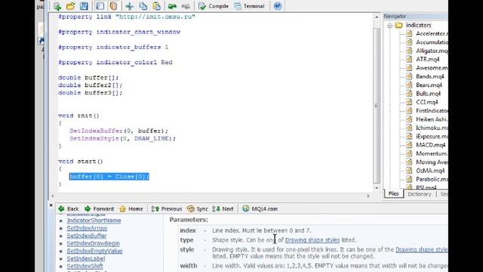
Task: Click the '#property indicator_color1 Red' line
Action: tap(115, 62)
